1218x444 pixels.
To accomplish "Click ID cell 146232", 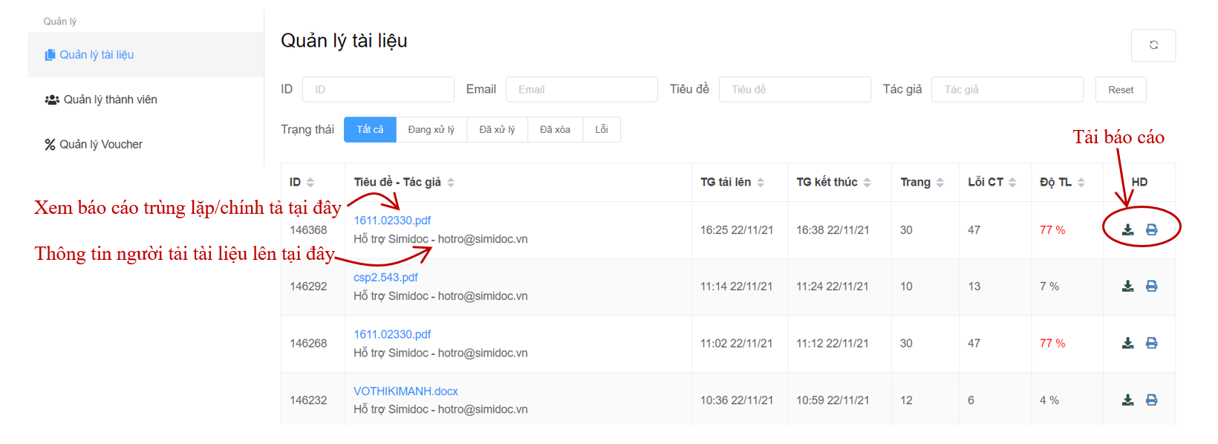I will [308, 400].
